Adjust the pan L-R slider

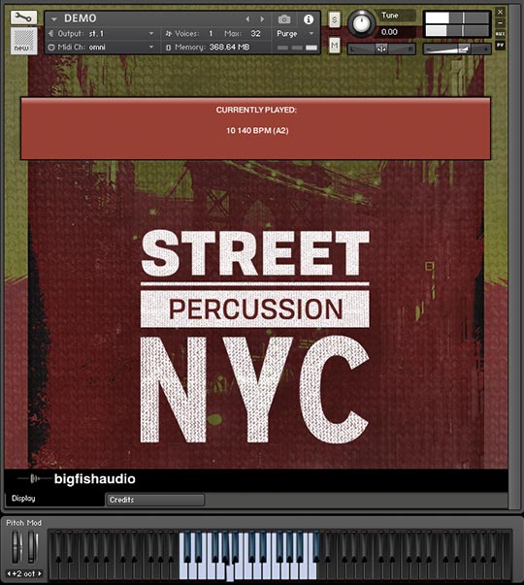coord(381,49)
